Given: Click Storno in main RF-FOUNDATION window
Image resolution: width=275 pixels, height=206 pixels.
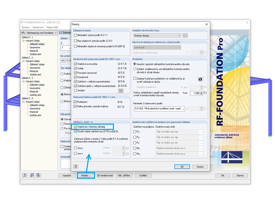Looking at the screenshot, I should tap(240, 175).
